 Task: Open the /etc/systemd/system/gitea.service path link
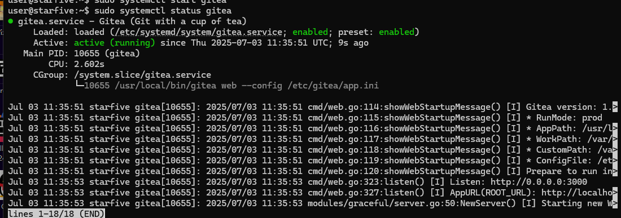coord(196,32)
